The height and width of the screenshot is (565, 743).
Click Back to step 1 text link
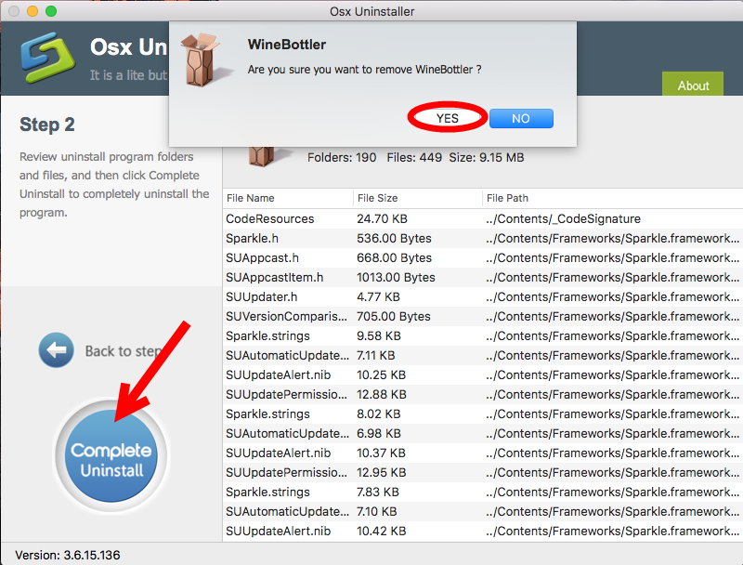point(125,350)
